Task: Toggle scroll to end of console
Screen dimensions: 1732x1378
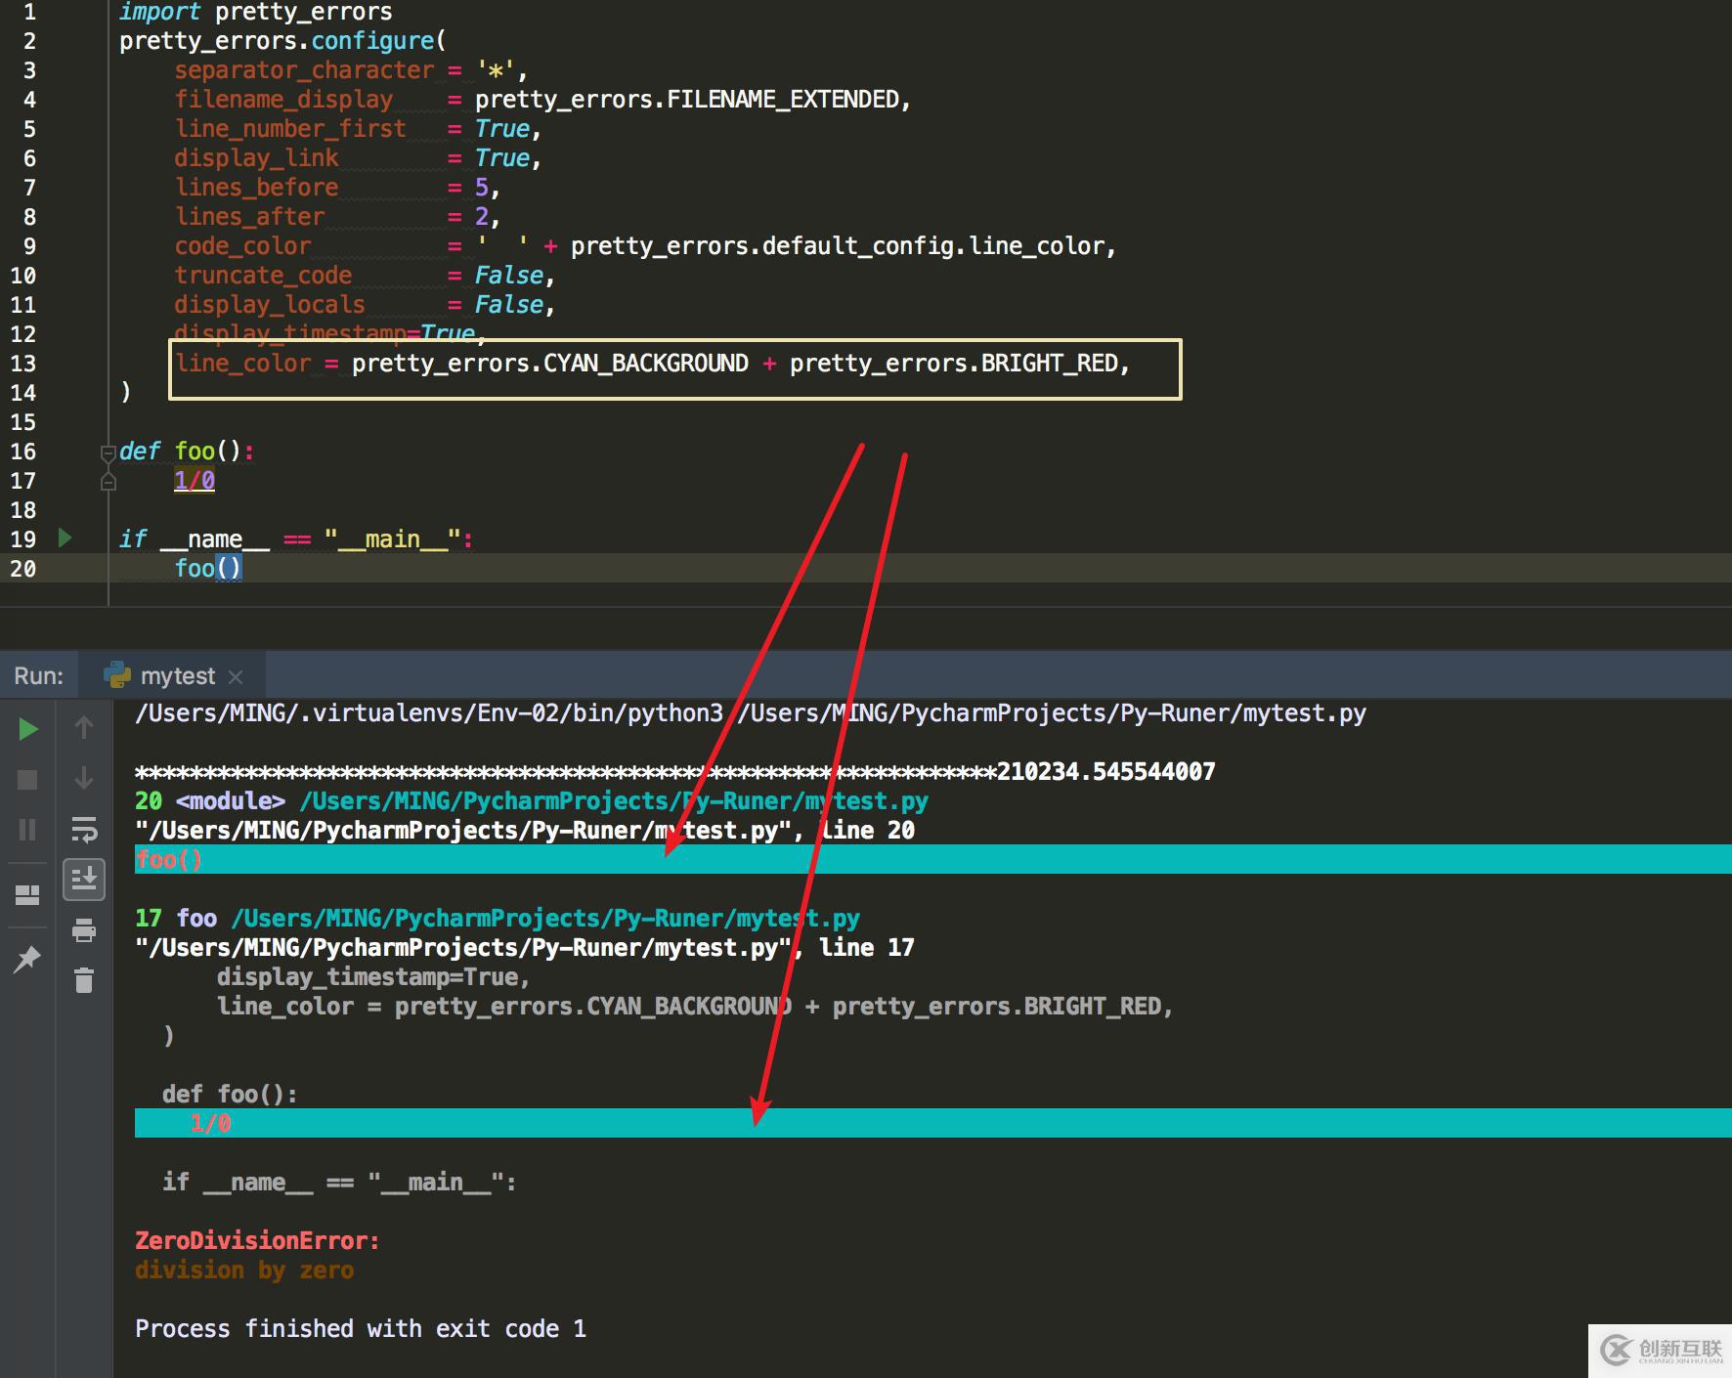Action: (84, 880)
